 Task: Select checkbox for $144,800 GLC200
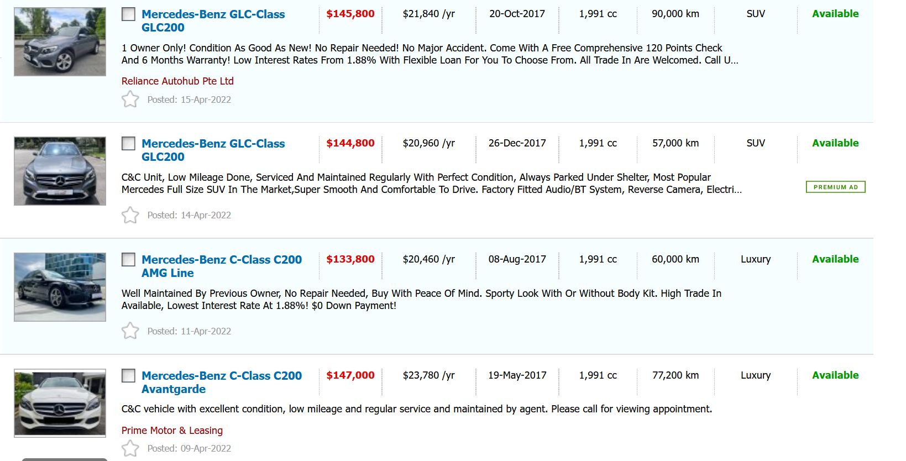[x=128, y=144]
